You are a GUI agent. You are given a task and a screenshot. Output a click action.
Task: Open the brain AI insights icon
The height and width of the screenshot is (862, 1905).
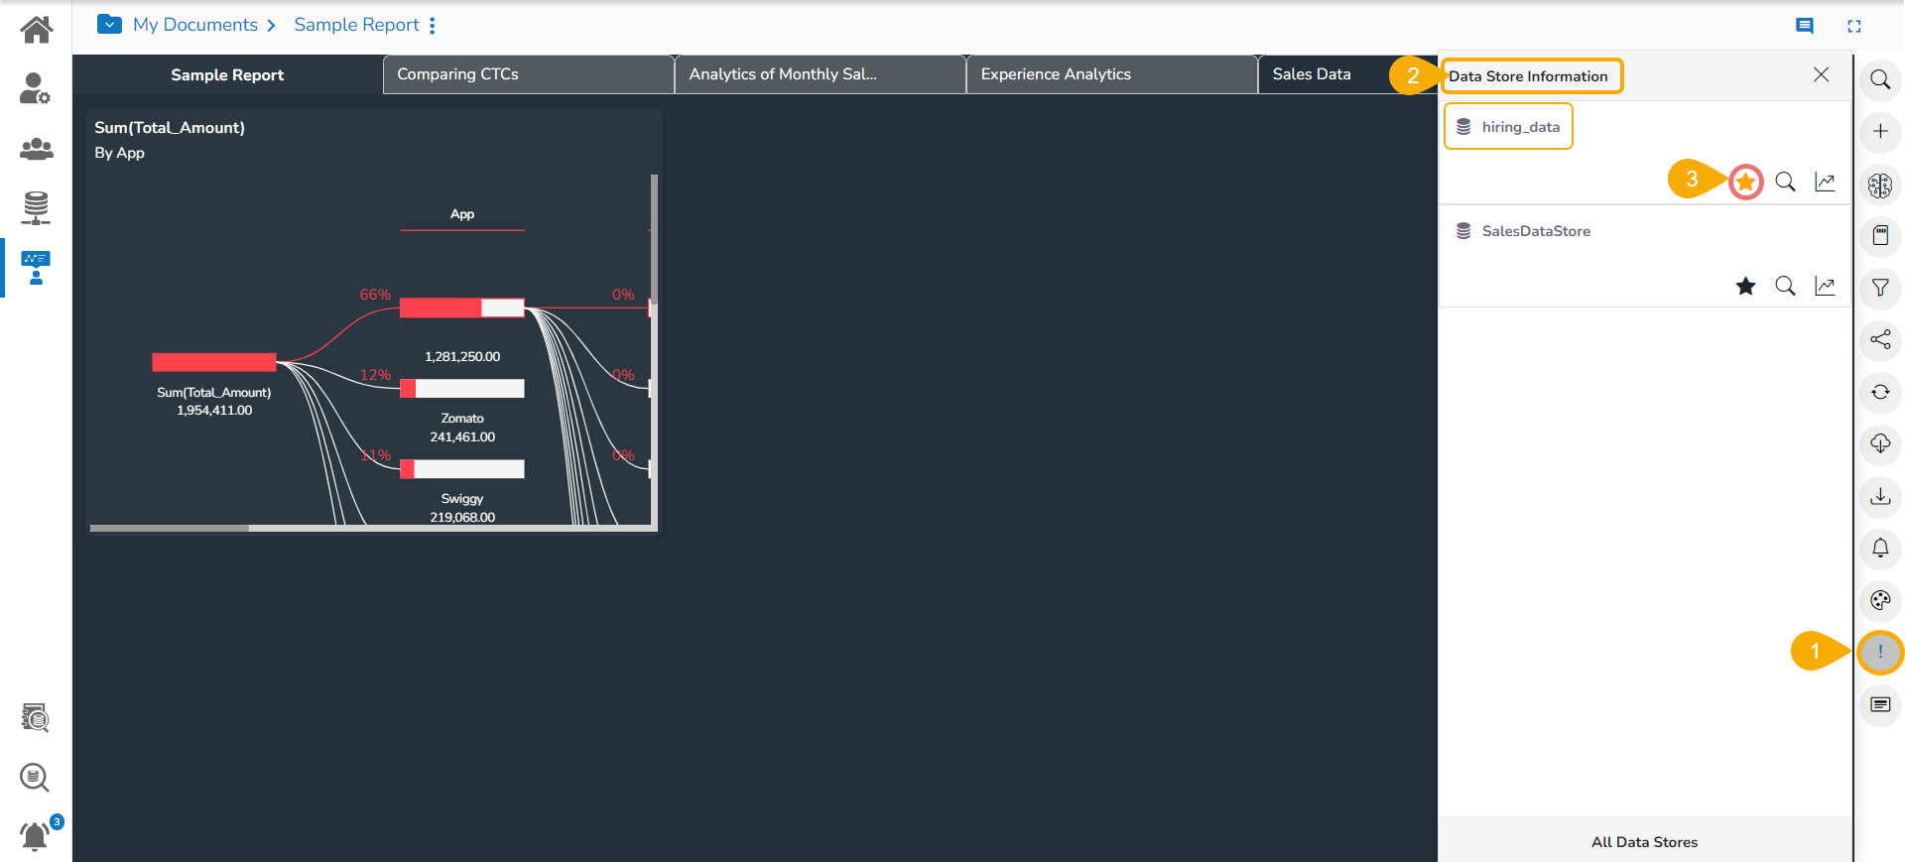point(1880,185)
